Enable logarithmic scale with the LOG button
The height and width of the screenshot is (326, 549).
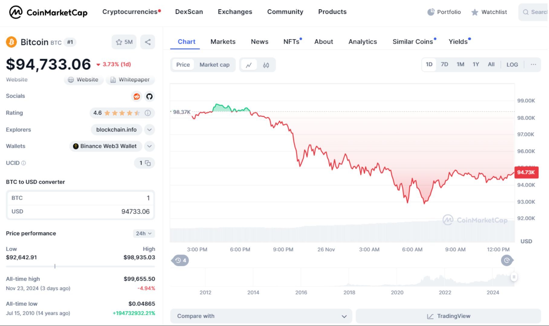[x=512, y=64]
